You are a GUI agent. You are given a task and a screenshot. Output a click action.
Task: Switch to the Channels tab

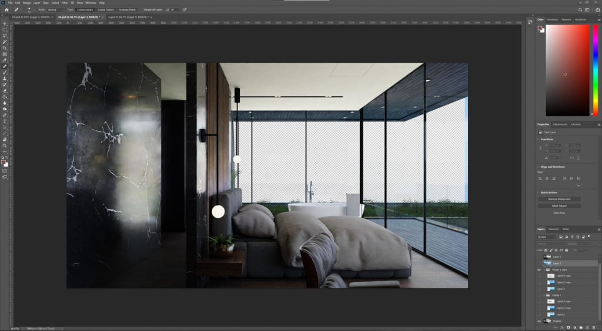pos(553,229)
